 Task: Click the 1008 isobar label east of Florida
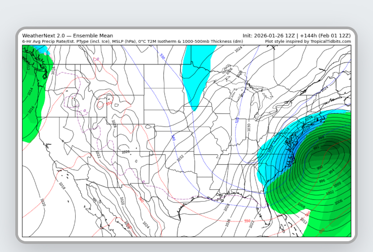pos(301,206)
